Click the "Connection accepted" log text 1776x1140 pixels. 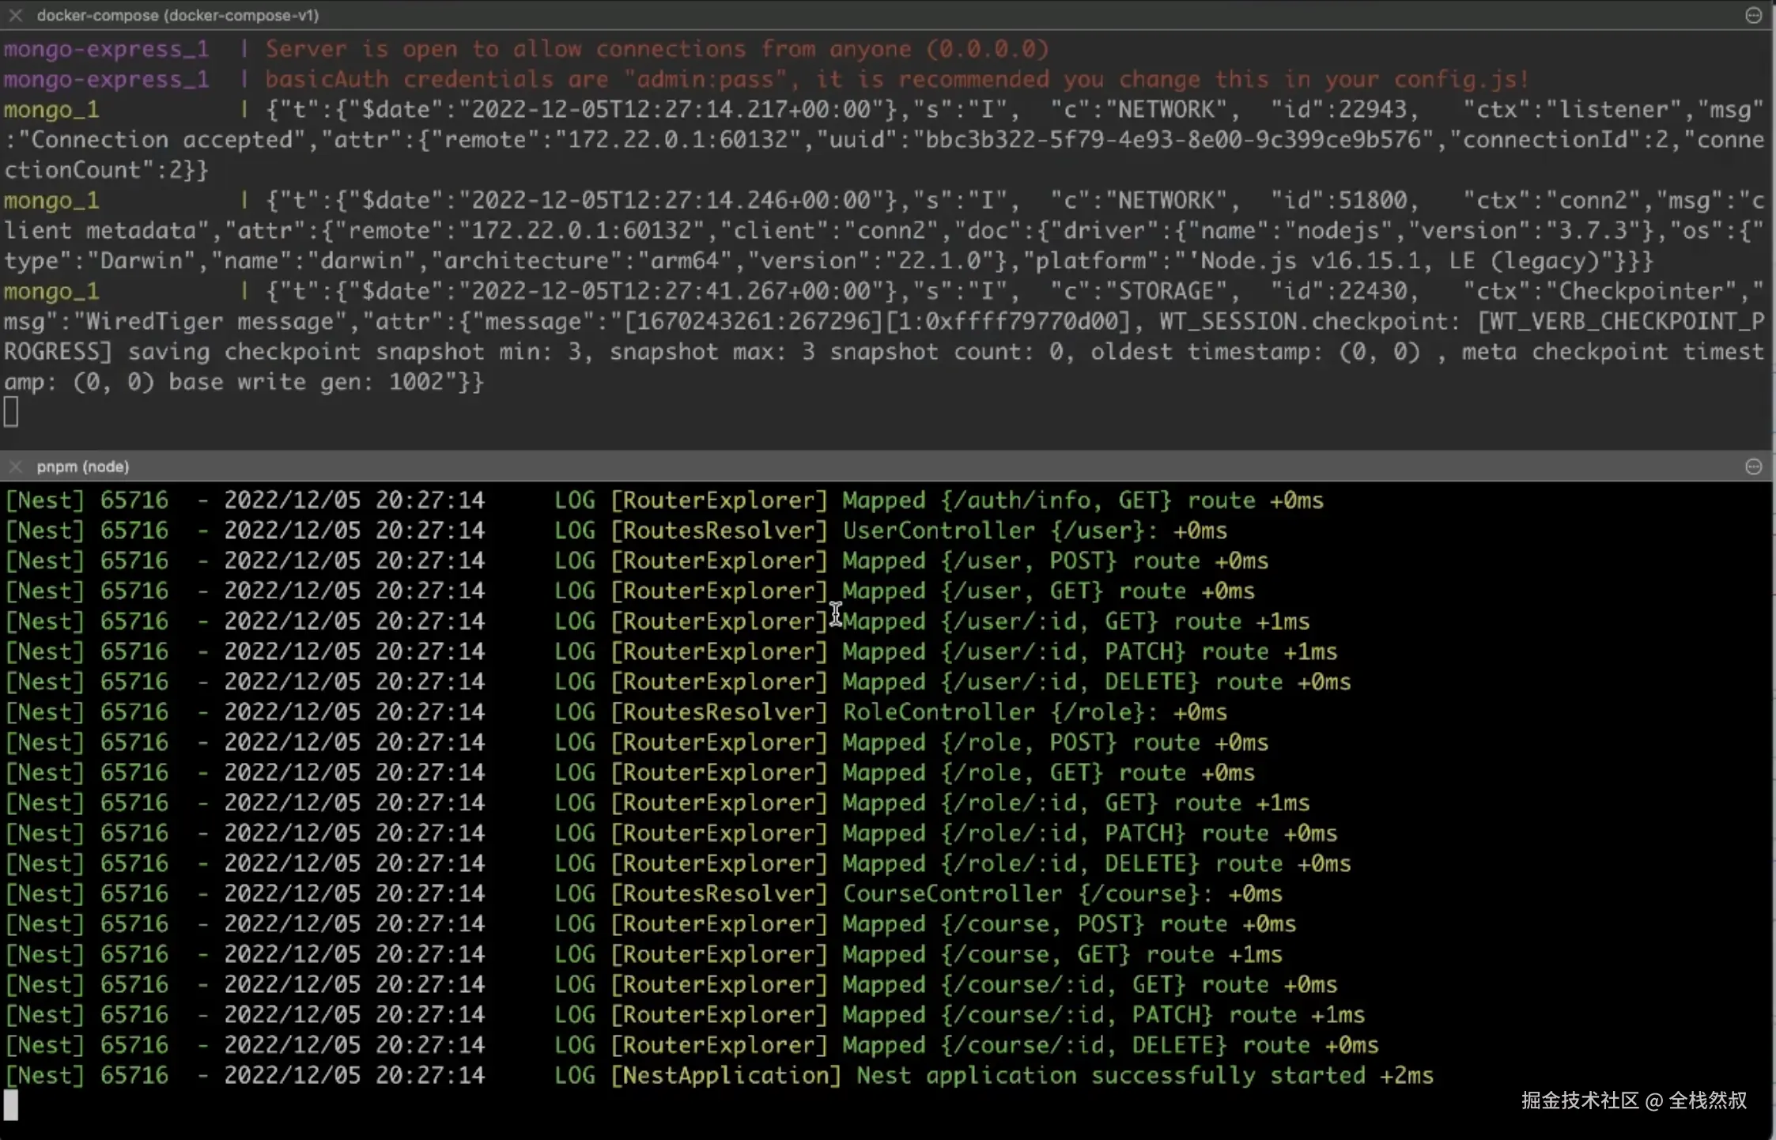click(162, 140)
